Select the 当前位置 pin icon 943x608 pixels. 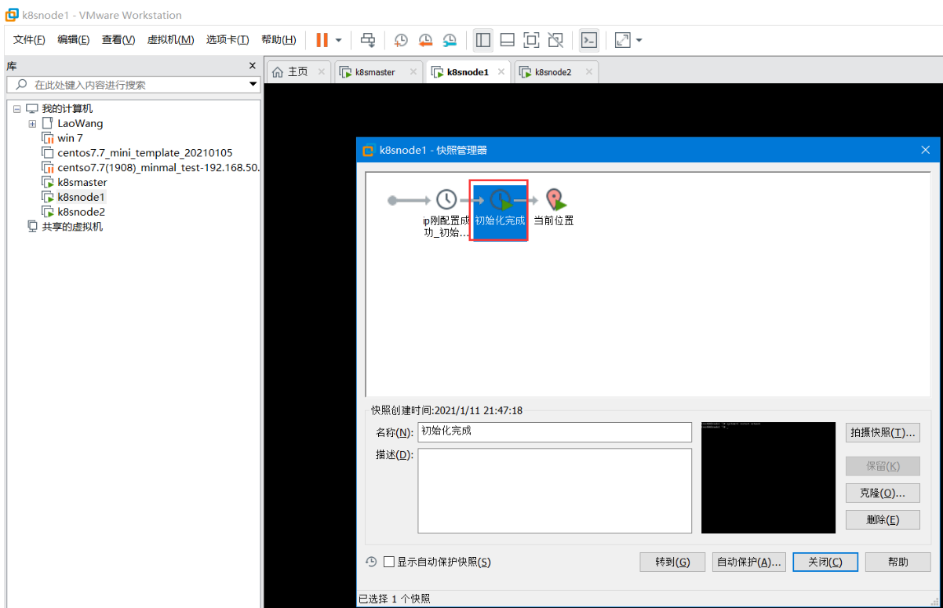click(555, 200)
